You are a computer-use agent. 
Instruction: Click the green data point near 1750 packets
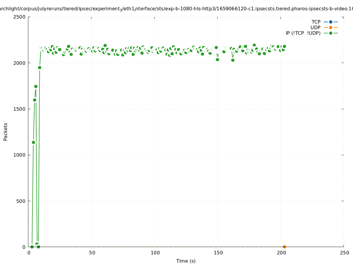coord(36,86)
